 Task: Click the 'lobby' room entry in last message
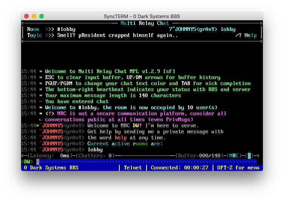[x=95, y=150]
